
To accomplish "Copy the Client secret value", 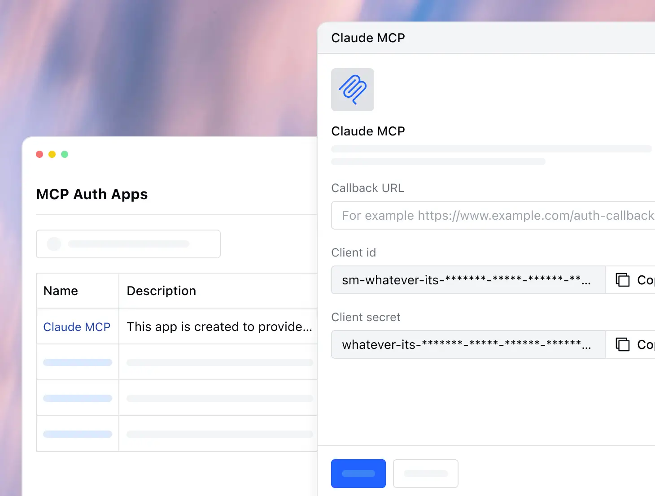I will tap(630, 344).
